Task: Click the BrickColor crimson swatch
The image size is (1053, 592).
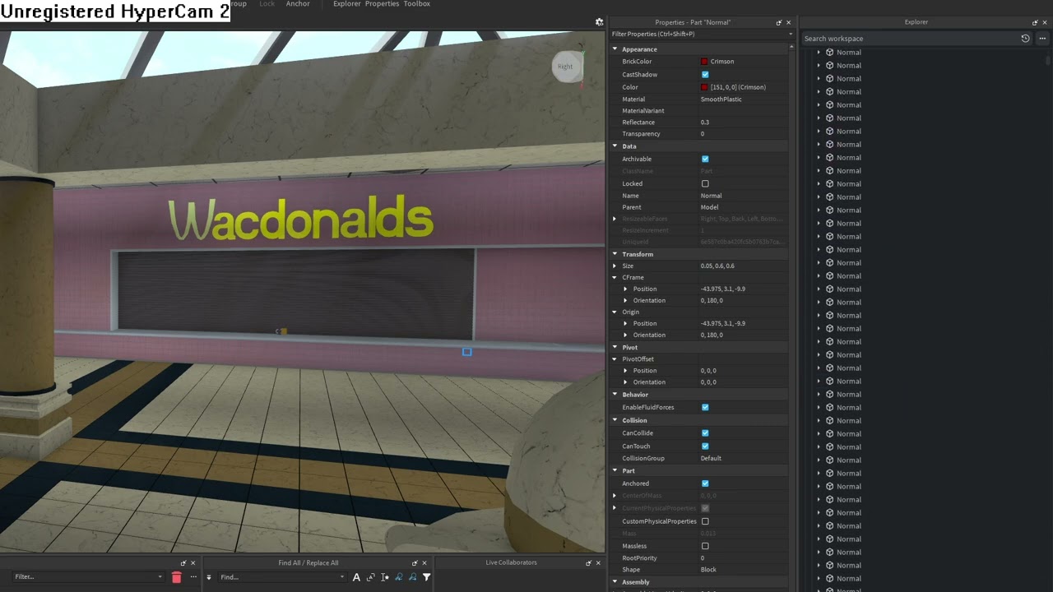Action: coord(704,62)
